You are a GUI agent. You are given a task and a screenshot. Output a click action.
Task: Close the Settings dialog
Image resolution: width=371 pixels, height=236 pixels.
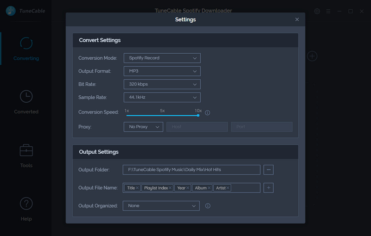tap(297, 19)
